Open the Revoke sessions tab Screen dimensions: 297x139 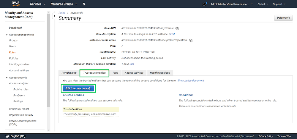point(160,73)
